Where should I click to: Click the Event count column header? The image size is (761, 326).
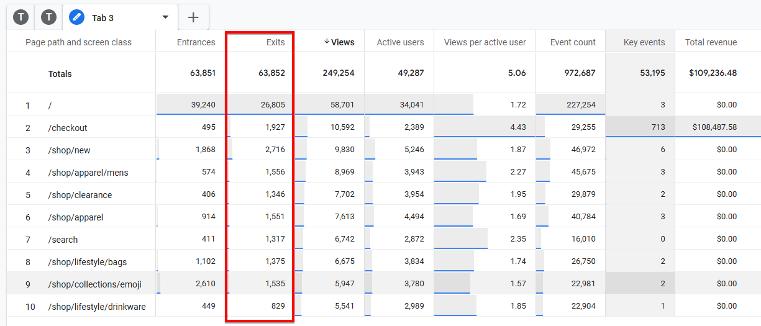573,42
